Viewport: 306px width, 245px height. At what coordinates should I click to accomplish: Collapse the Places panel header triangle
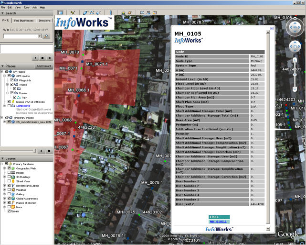[2, 66]
